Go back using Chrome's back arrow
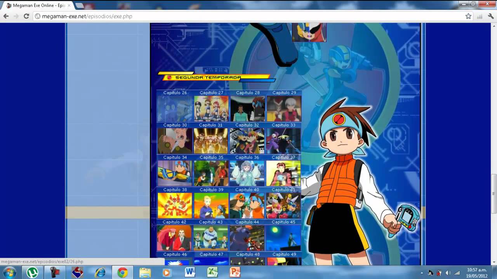 pyautogui.click(x=6, y=16)
